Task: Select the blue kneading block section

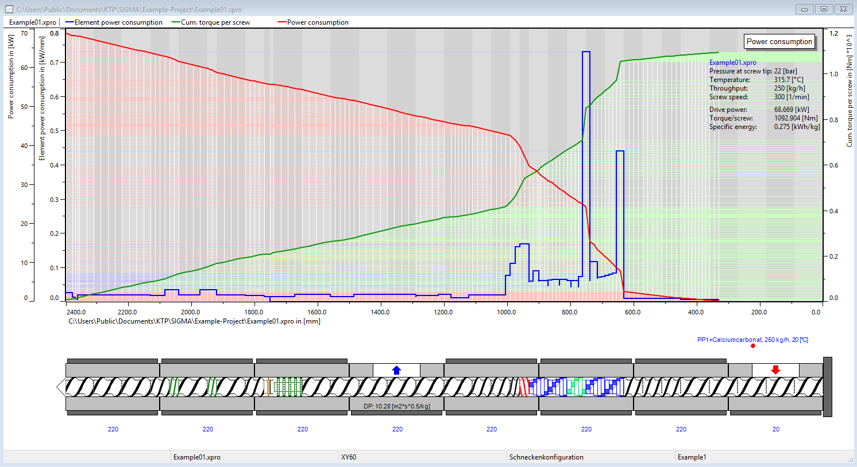Action: (x=577, y=387)
